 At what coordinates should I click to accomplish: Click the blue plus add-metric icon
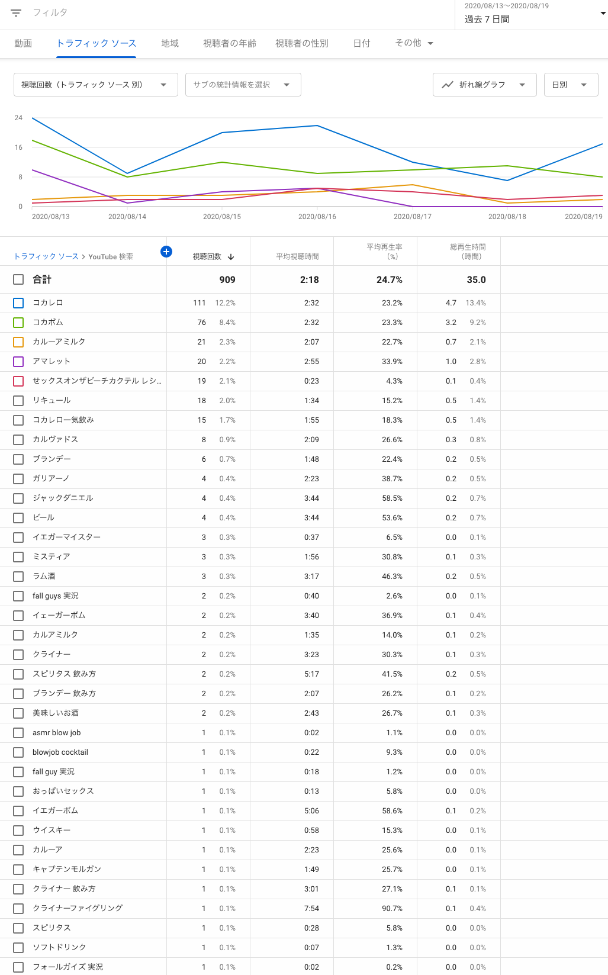[x=166, y=252]
